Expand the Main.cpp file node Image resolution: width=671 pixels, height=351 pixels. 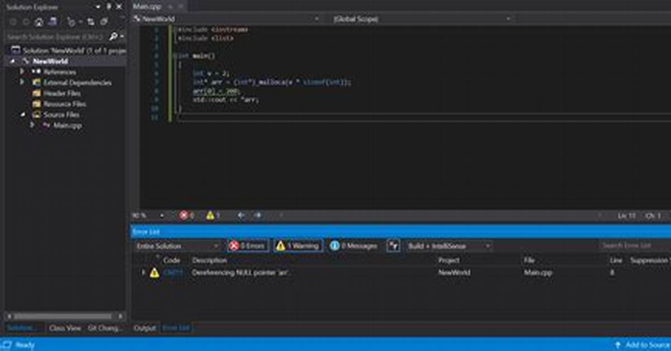click(x=32, y=125)
